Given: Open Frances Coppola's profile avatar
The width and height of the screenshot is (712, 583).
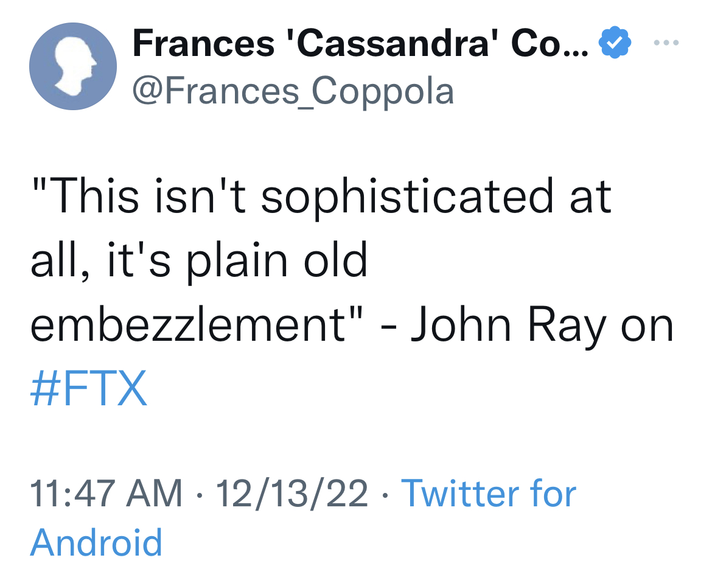Looking at the screenshot, I should click(73, 66).
